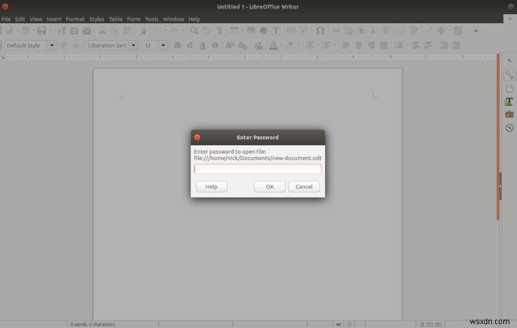This screenshot has height=328, width=517.
Task: Open the line spacing dropdown arrow
Action: click(407, 45)
